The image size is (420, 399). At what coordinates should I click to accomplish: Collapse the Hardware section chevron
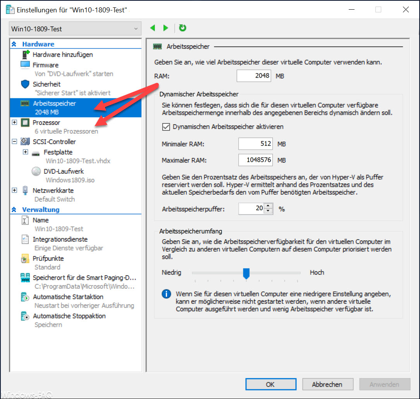[x=14, y=44]
